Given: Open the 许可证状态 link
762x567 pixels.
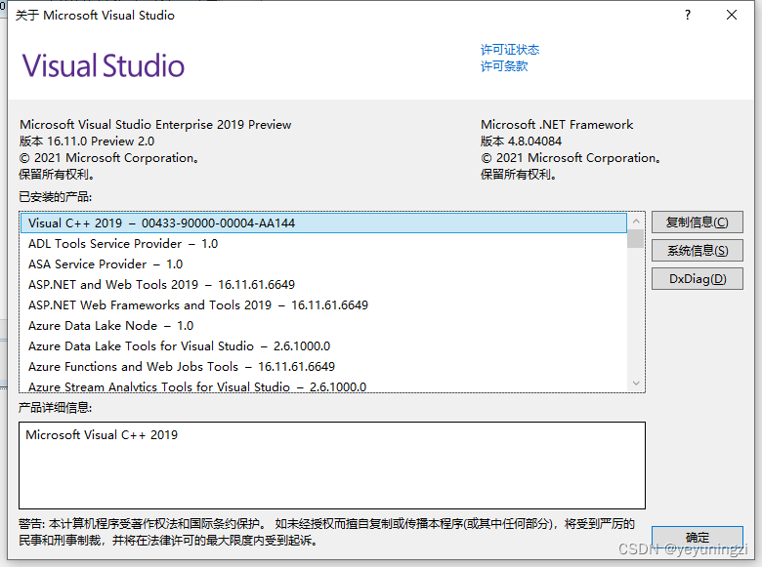Looking at the screenshot, I should point(510,50).
